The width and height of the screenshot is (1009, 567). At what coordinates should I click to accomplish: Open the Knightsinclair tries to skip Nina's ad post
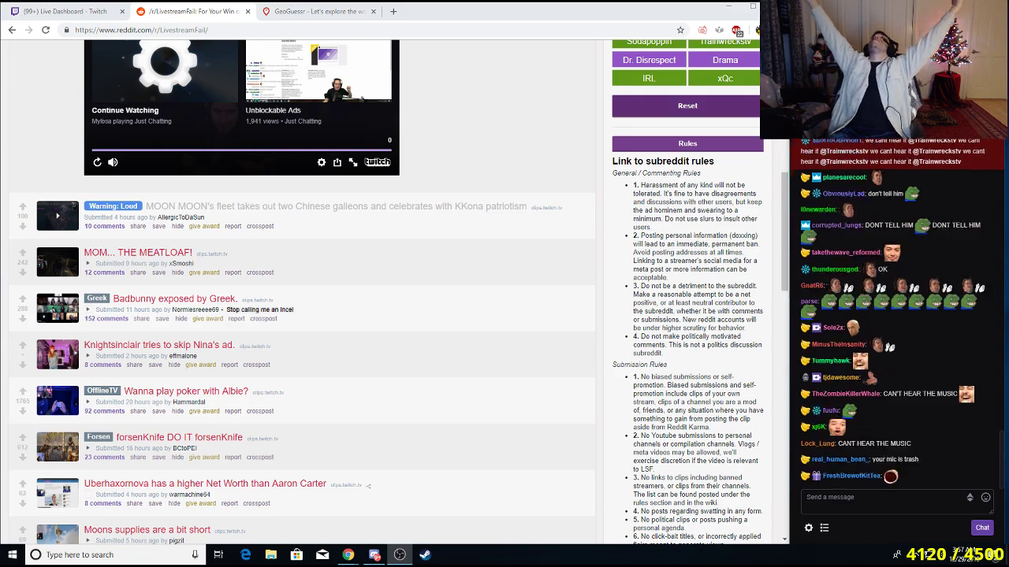pyautogui.click(x=159, y=345)
